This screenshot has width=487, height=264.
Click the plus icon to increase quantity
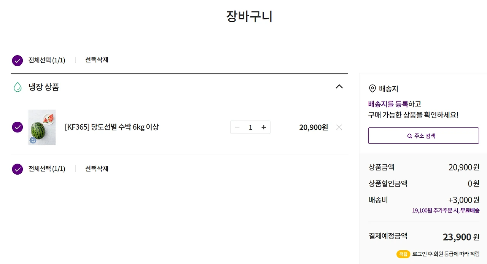click(264, 127)
